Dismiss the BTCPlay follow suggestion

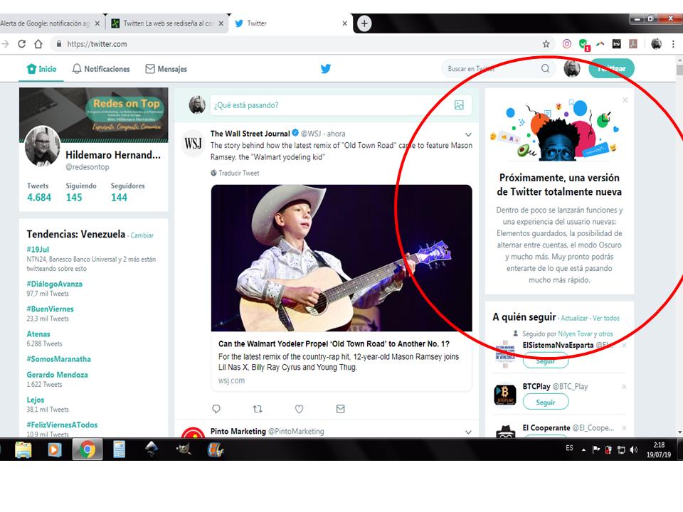(x=624, y=387)
